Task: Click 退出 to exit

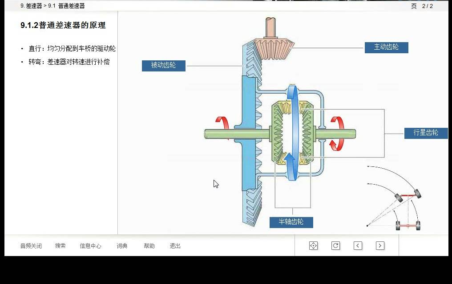Action: tap(175, 246)
